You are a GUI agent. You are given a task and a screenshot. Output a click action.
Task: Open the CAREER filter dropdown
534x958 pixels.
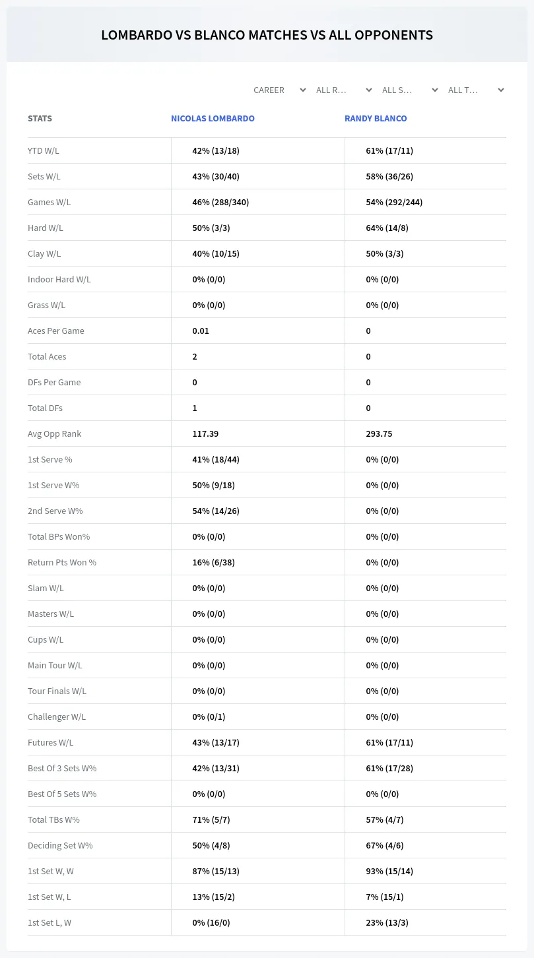point(279,90)
